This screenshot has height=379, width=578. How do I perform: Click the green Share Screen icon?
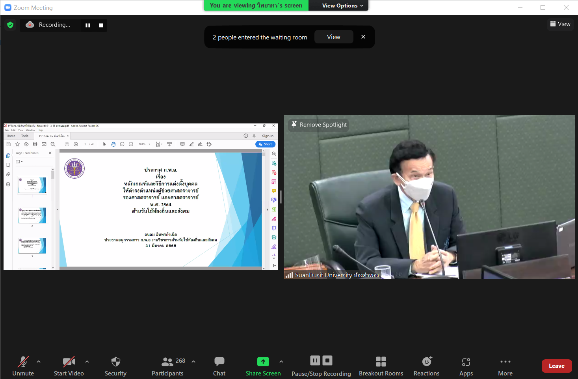263,362
